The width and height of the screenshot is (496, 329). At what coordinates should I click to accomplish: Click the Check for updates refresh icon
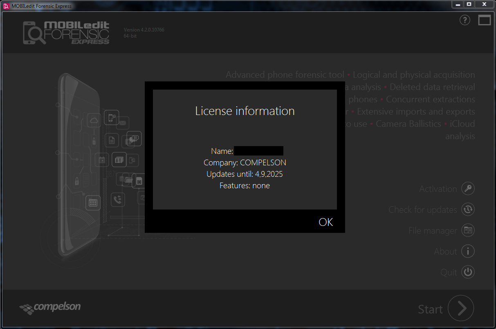[468, 210]
